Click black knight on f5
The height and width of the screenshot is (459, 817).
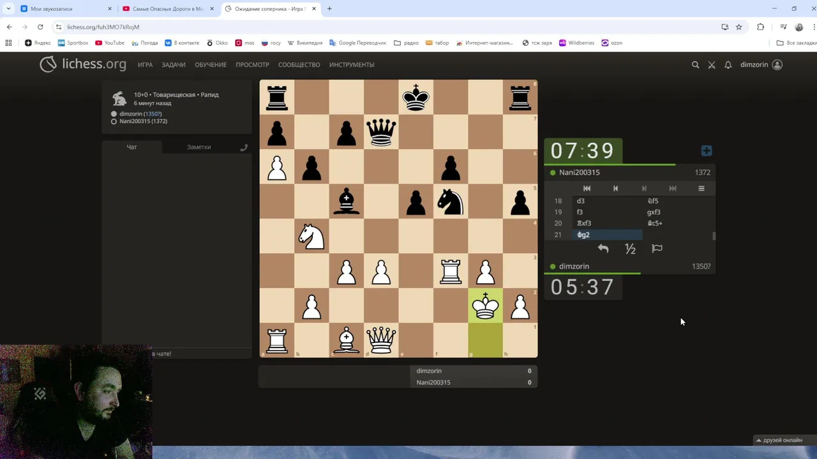(x=451, y=201)
